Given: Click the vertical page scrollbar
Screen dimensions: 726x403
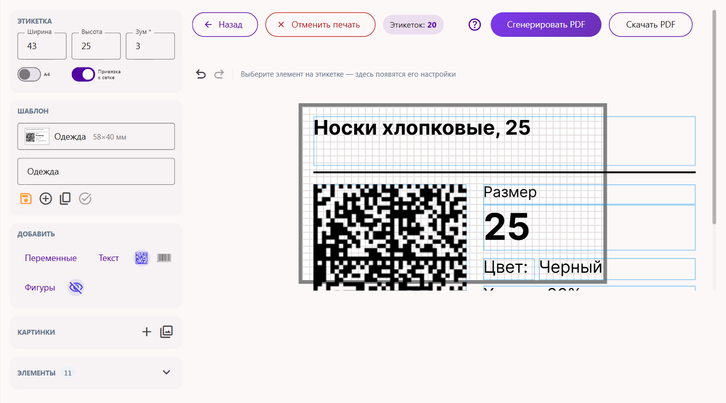Looking at the screenshot, I should (x=714, y=117).
